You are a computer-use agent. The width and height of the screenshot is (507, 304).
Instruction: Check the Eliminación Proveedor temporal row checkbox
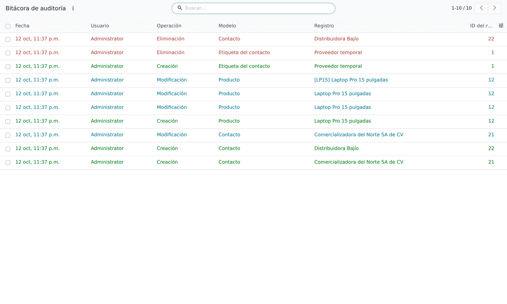(8, 53)
